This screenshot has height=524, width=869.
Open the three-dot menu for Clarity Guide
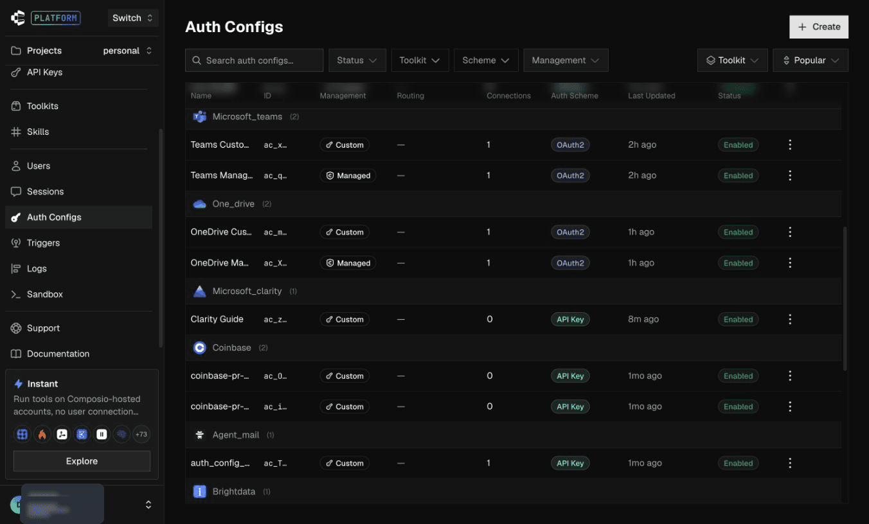click(790, 320)
